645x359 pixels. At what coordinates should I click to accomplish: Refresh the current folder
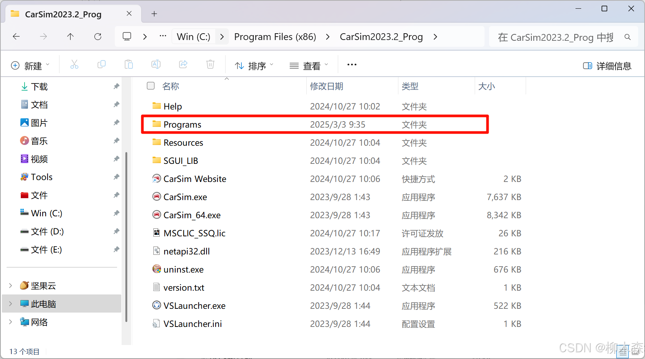(98, 37)
